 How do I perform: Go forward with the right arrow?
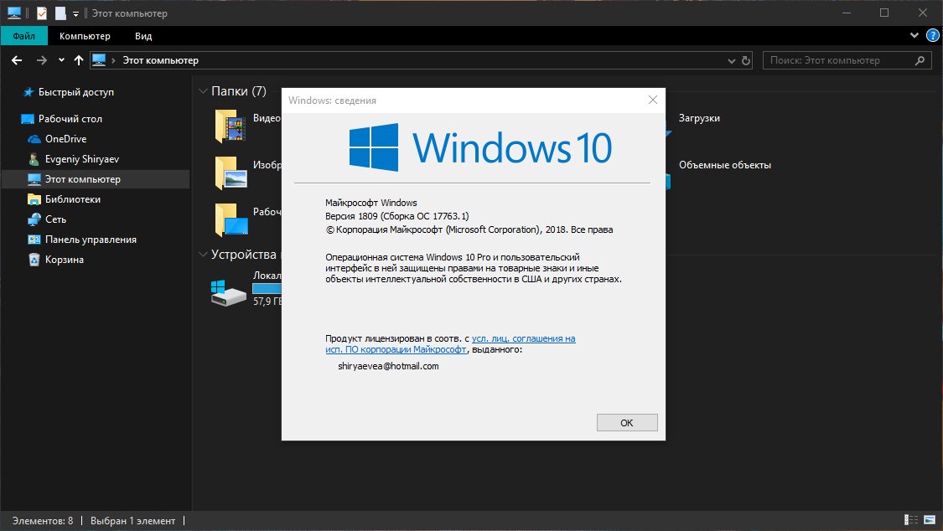click(x=41, y=60)
